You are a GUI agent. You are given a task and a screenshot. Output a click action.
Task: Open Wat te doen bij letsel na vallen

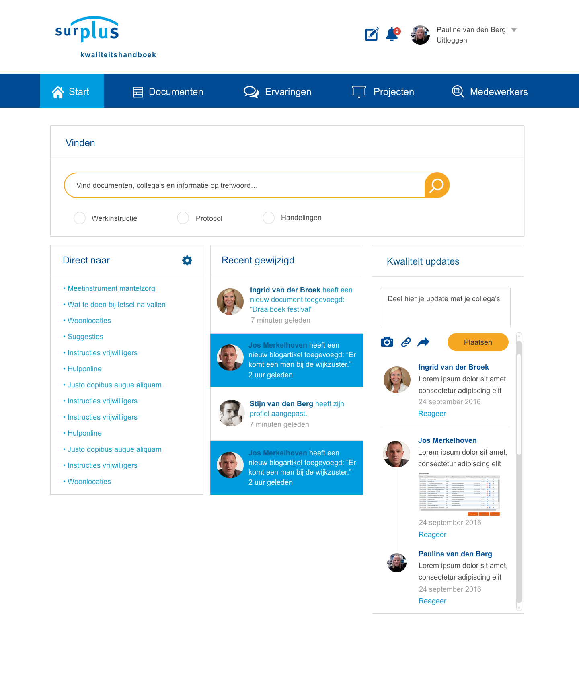[x=117, y=305]
